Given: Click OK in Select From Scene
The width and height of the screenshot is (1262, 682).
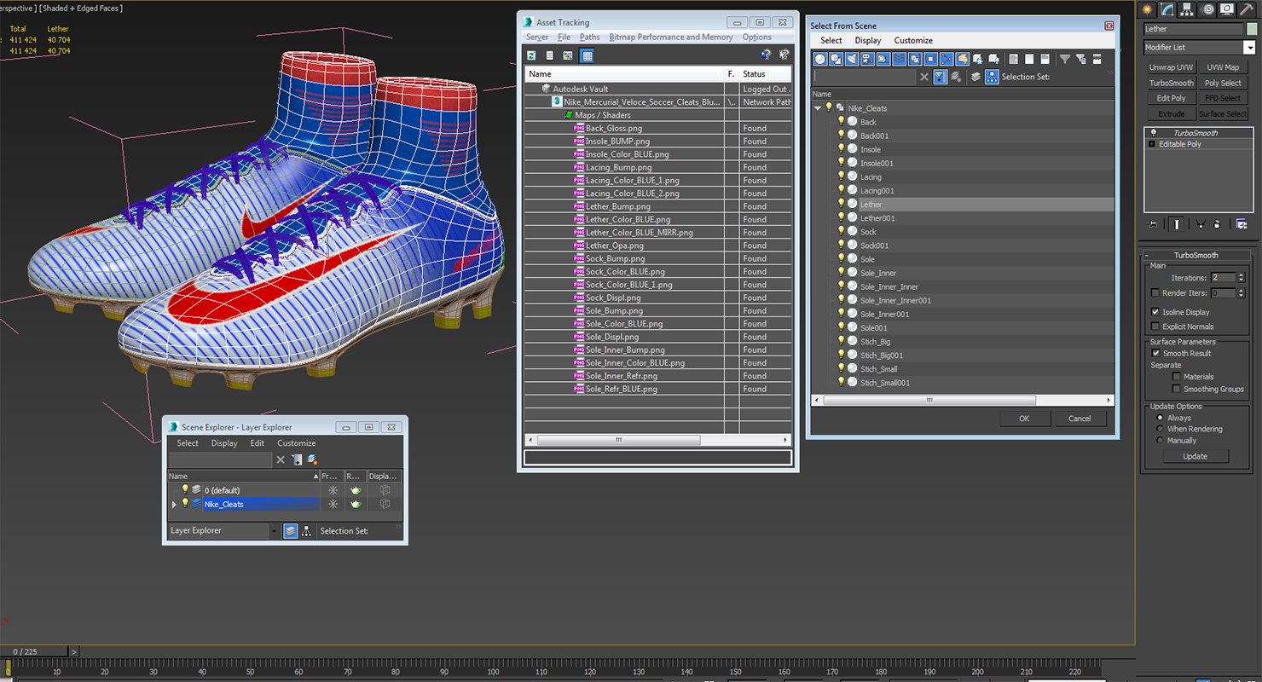Looking at the screenshot, I should point(1024,419).
